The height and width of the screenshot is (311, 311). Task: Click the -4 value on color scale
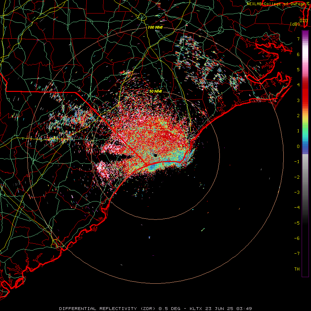coord(297,208)
